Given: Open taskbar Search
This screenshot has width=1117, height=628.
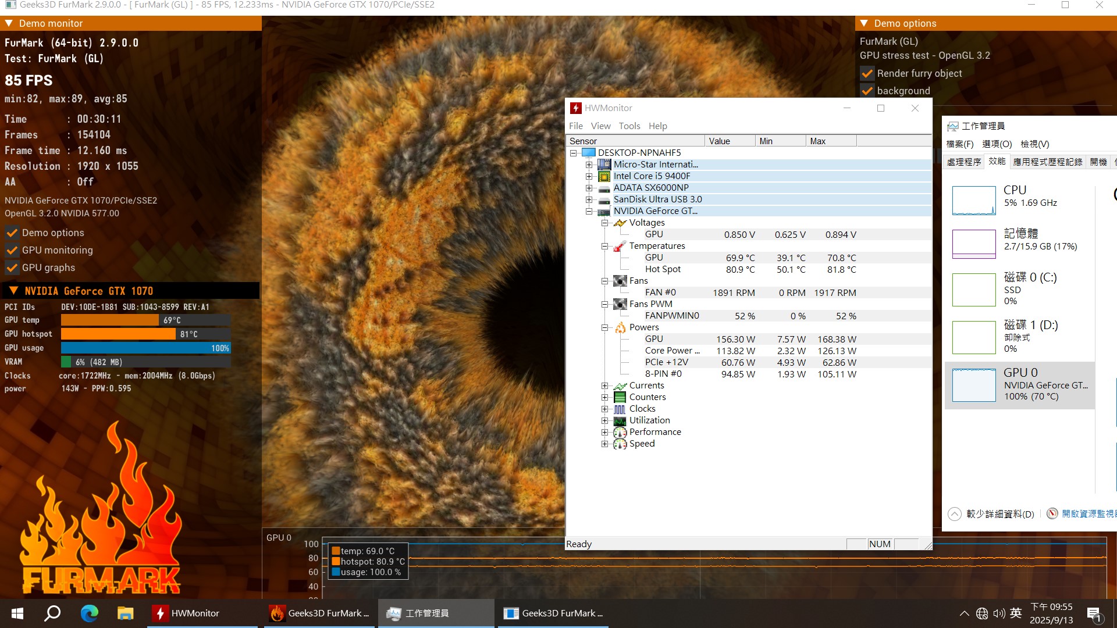Looking at the screenshot, I should [52, 613].
